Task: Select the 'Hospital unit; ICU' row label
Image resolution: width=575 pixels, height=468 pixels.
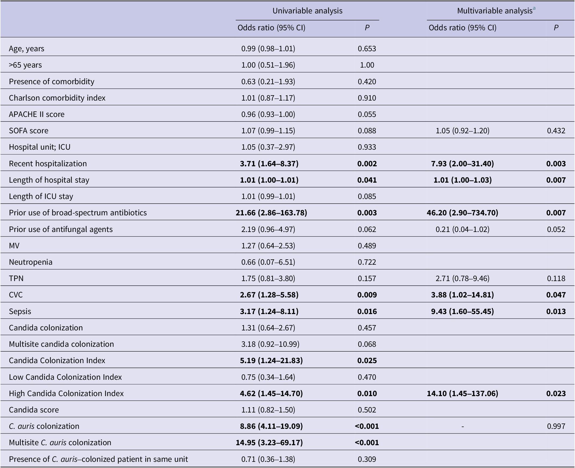Action: pyautogui.click(x=40, y=147)
